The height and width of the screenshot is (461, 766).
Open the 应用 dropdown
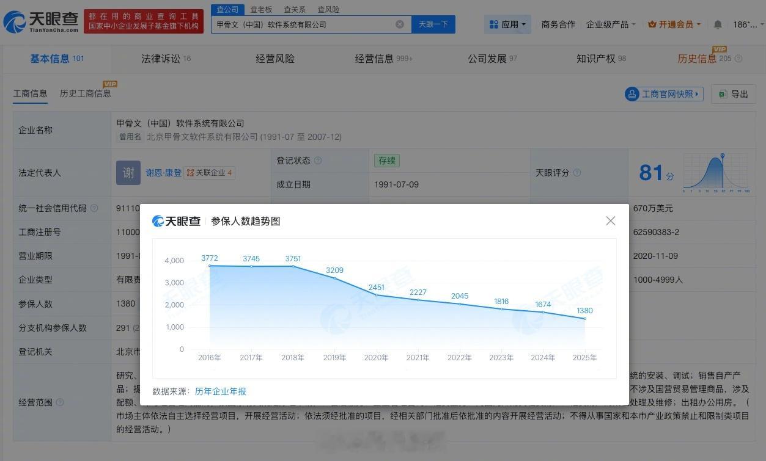tap(507, 24)
